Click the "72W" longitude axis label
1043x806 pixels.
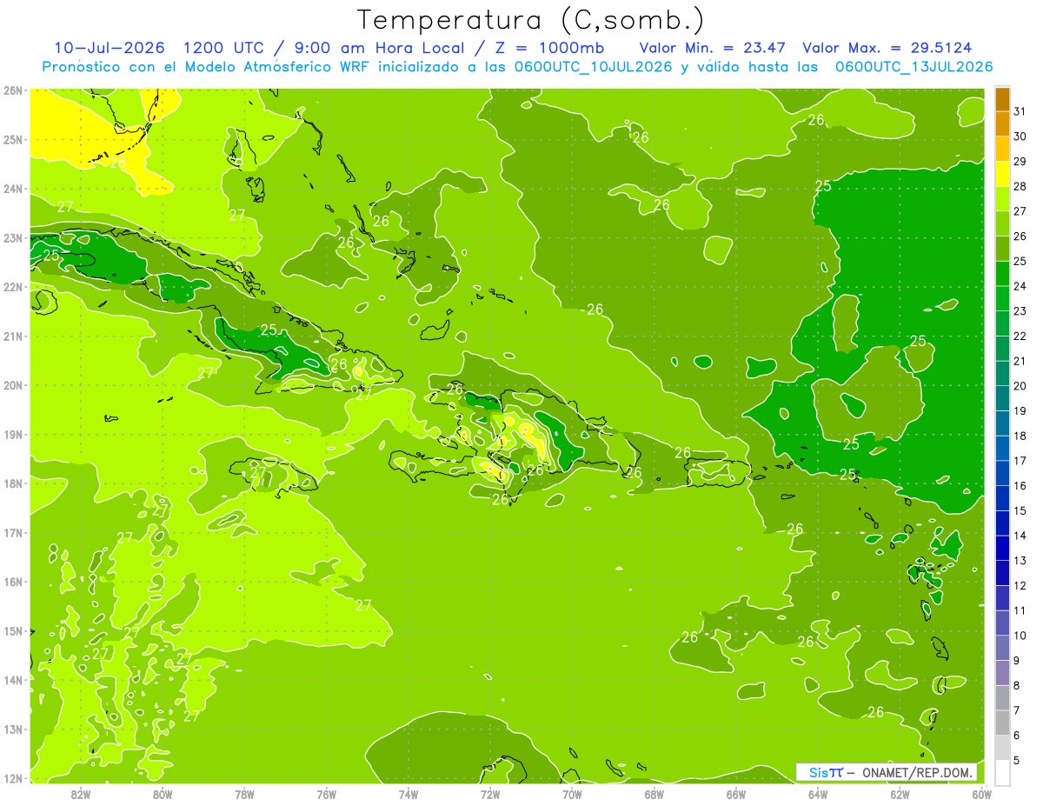click(490, 794)
